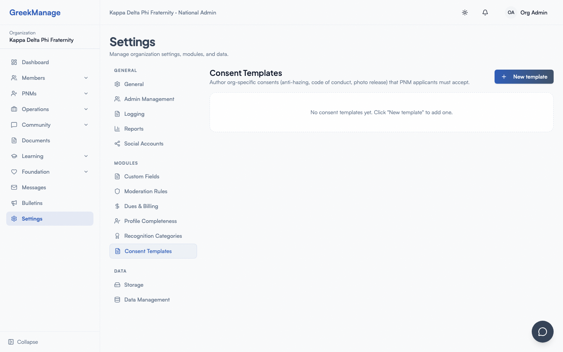563x352 pixels.
Task: Collapse the sidebar
Action: click(23, 342)
